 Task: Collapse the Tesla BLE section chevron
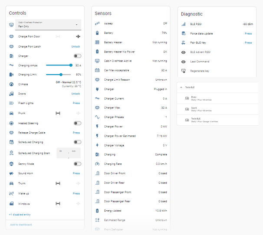[x=181, y=87]
